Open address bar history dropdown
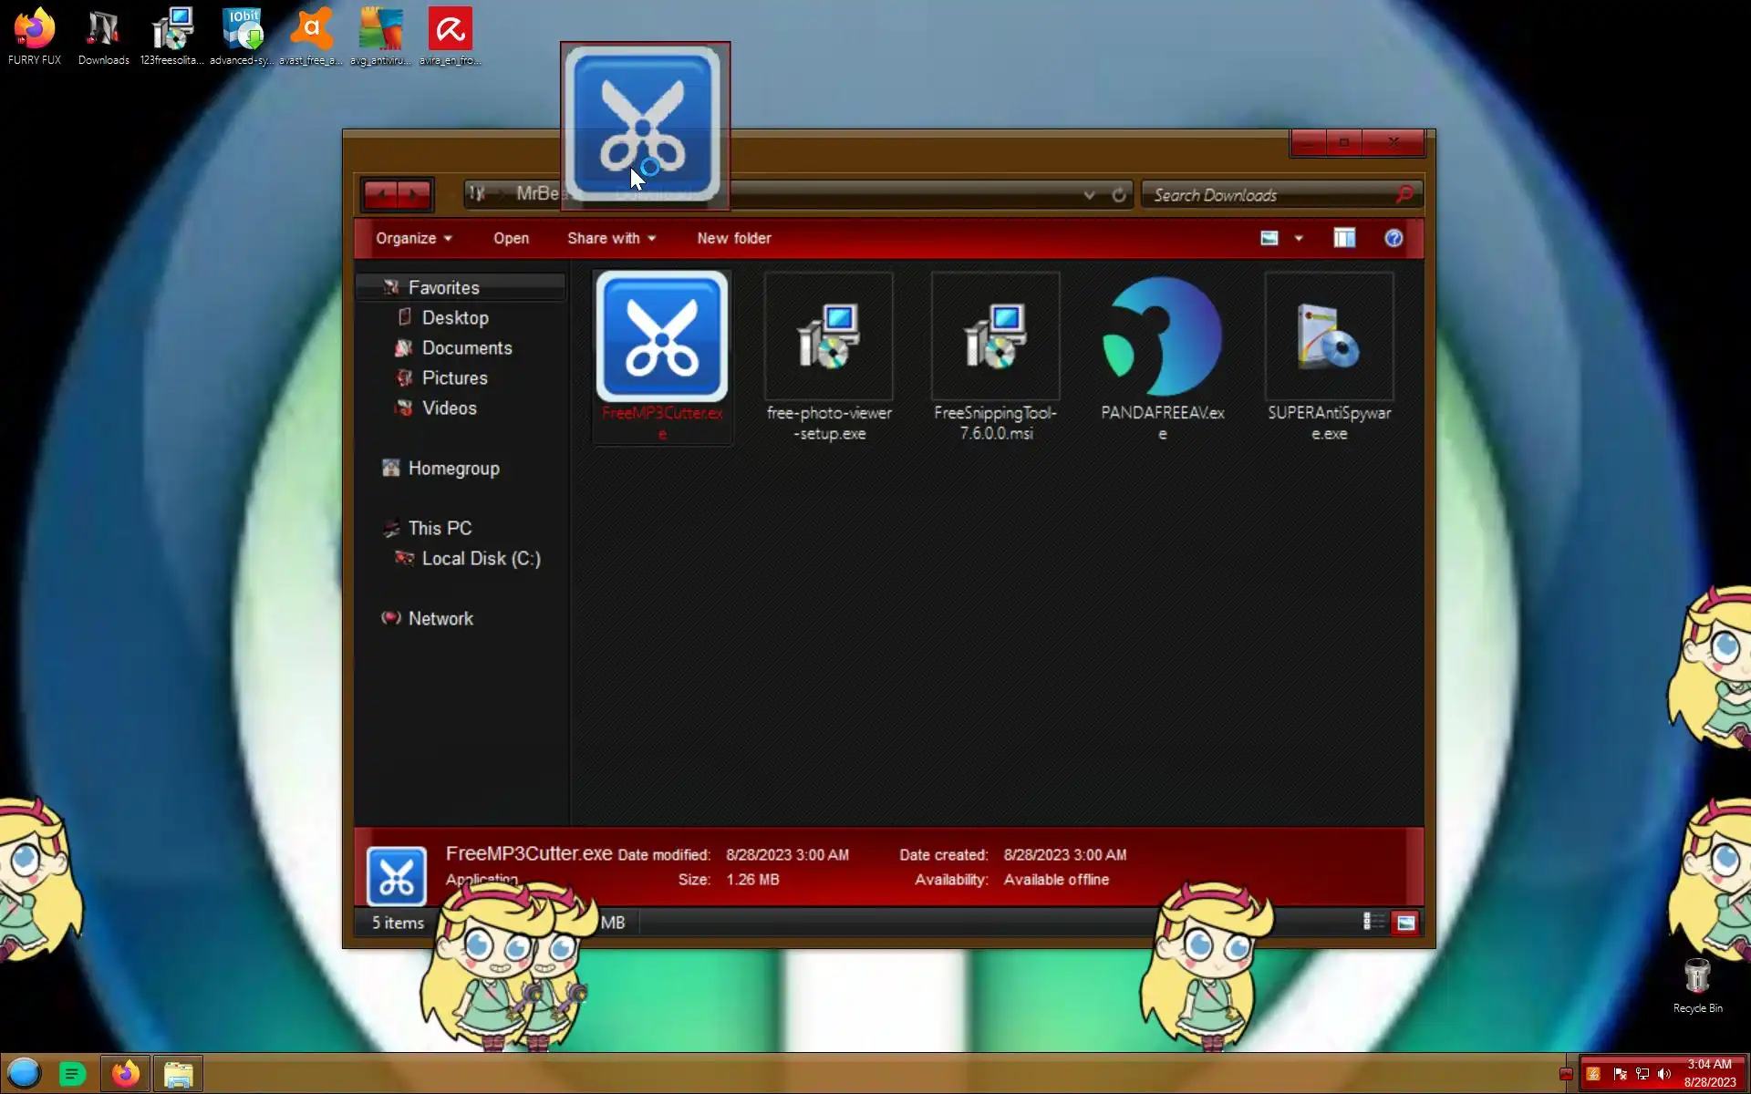Image resolution: width=1751 pixels, height=1094 pixels. [1089, 195]
